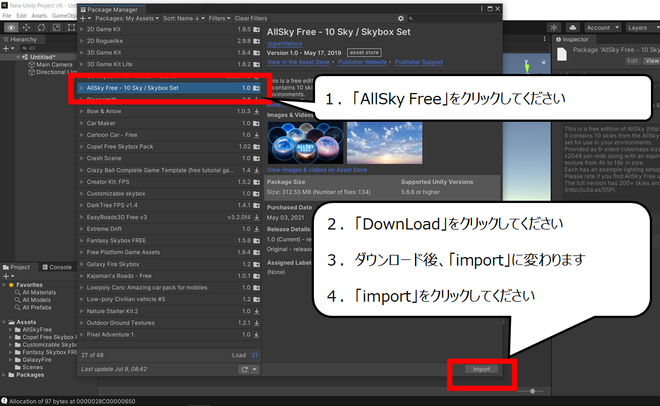Open the Layers dropdown
660x406 pixels.
(x=642, y=28)
